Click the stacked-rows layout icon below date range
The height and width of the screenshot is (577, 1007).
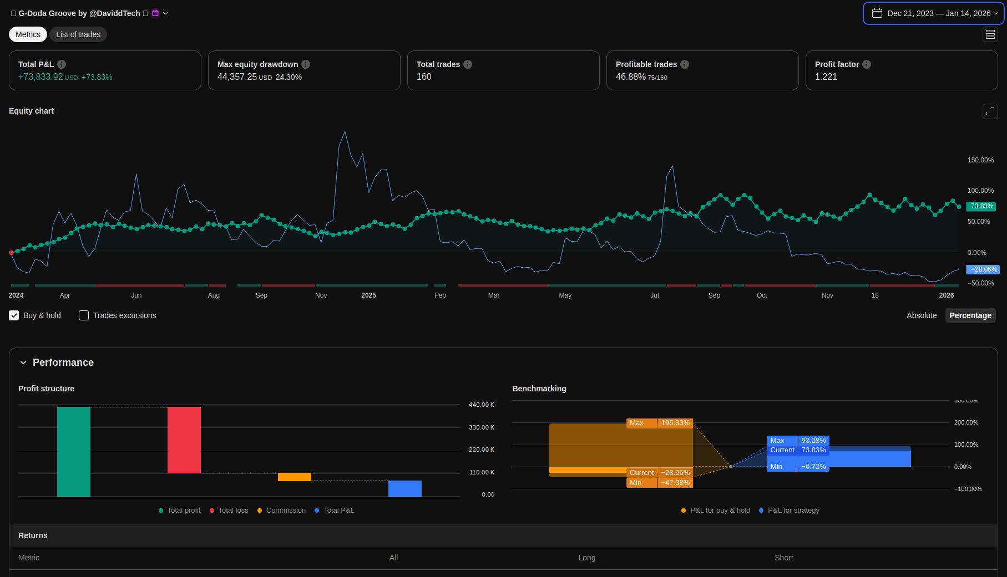(990, 34)
